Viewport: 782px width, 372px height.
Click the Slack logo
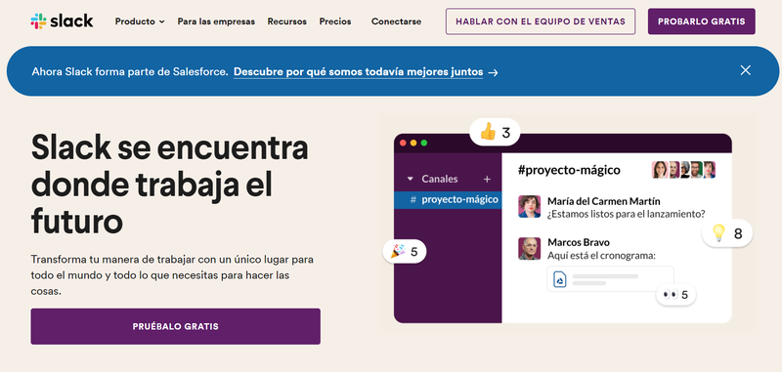point(62,21)
